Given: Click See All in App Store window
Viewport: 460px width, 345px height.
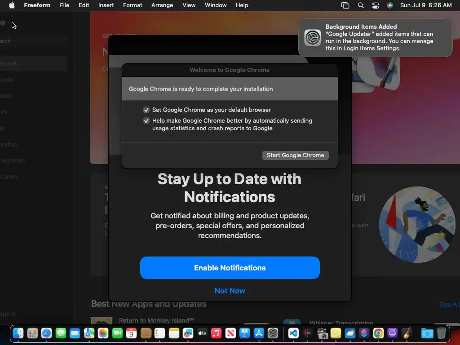Looking at the screenshot, I should tap(449, 305).
